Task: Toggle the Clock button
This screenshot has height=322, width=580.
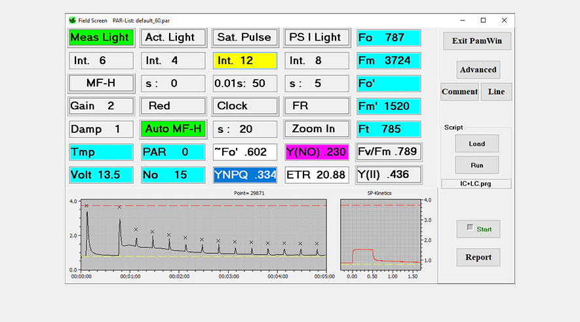Action: (244, 106)
